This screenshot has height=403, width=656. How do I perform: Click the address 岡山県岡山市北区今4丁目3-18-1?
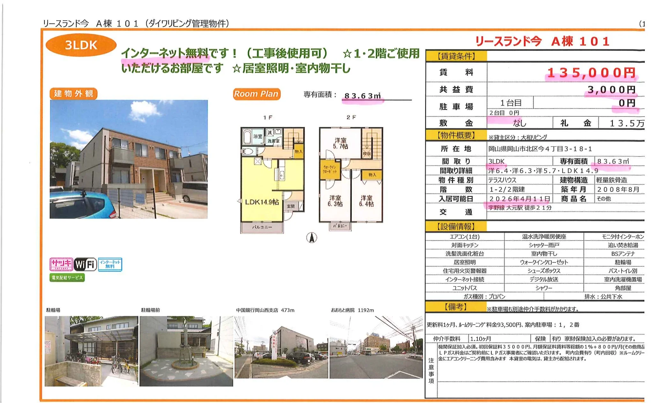tap(540, 149)
